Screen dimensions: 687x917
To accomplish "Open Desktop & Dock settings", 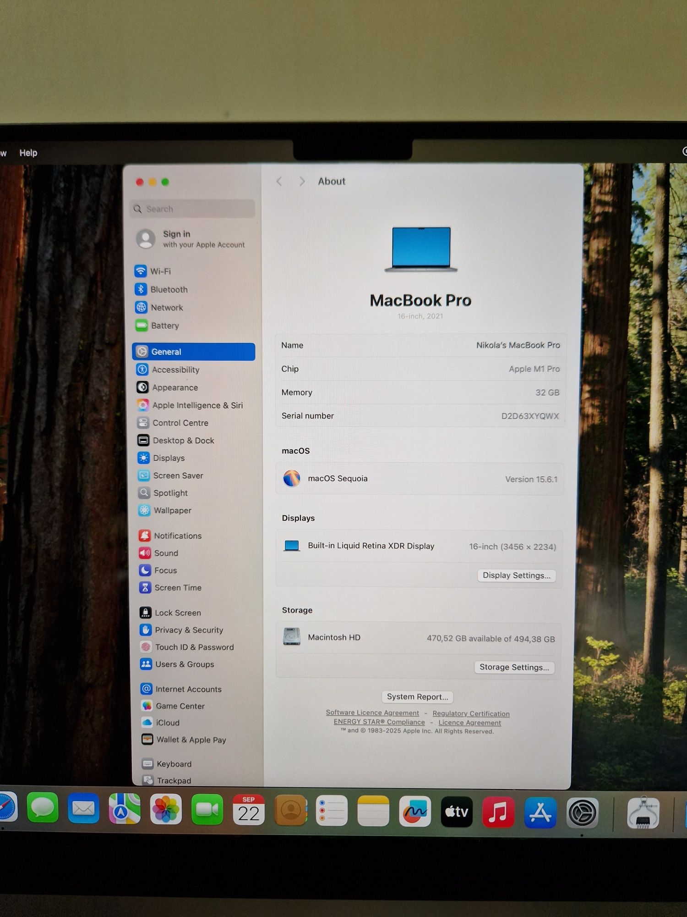I will [176, 440].
